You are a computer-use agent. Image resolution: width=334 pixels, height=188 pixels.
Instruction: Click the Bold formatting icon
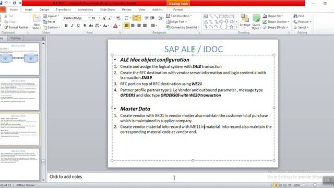point(66,26)
